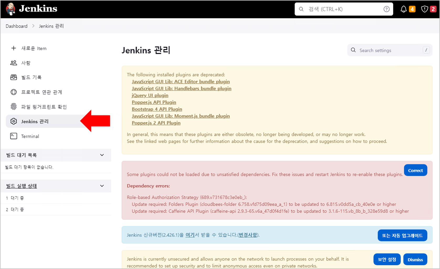The image size is (440, 269).
Task: Click the 빌드 대기 항목이 없습니다 text
Action: (29, 167)
